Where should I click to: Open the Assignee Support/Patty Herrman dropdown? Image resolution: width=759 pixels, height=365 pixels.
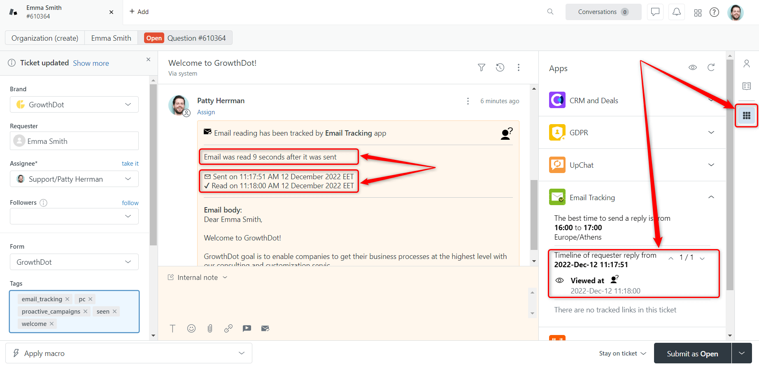coord(74,179)
